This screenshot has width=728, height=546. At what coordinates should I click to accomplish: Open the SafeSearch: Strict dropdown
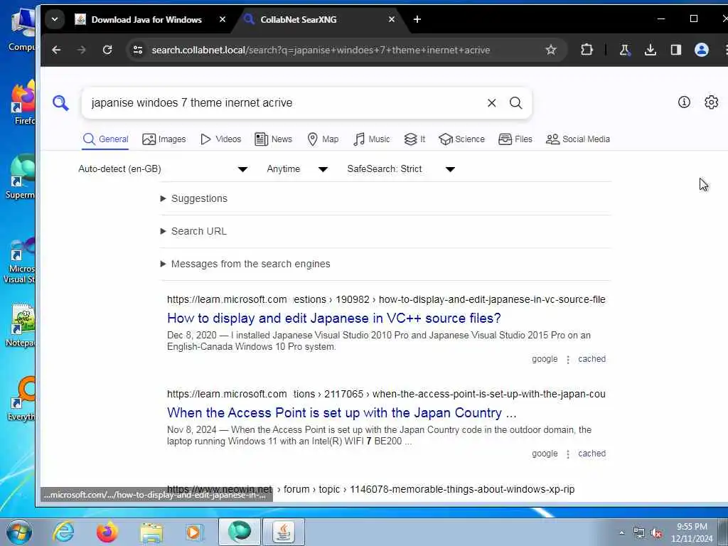pos(401,169)
